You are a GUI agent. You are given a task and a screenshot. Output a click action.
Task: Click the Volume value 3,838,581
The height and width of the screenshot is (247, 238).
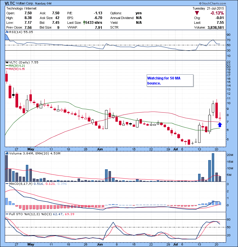point(216,27)
